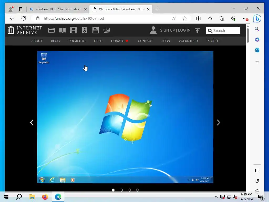Open the DONATE menu item
The image size is (269, 202).
120,41
